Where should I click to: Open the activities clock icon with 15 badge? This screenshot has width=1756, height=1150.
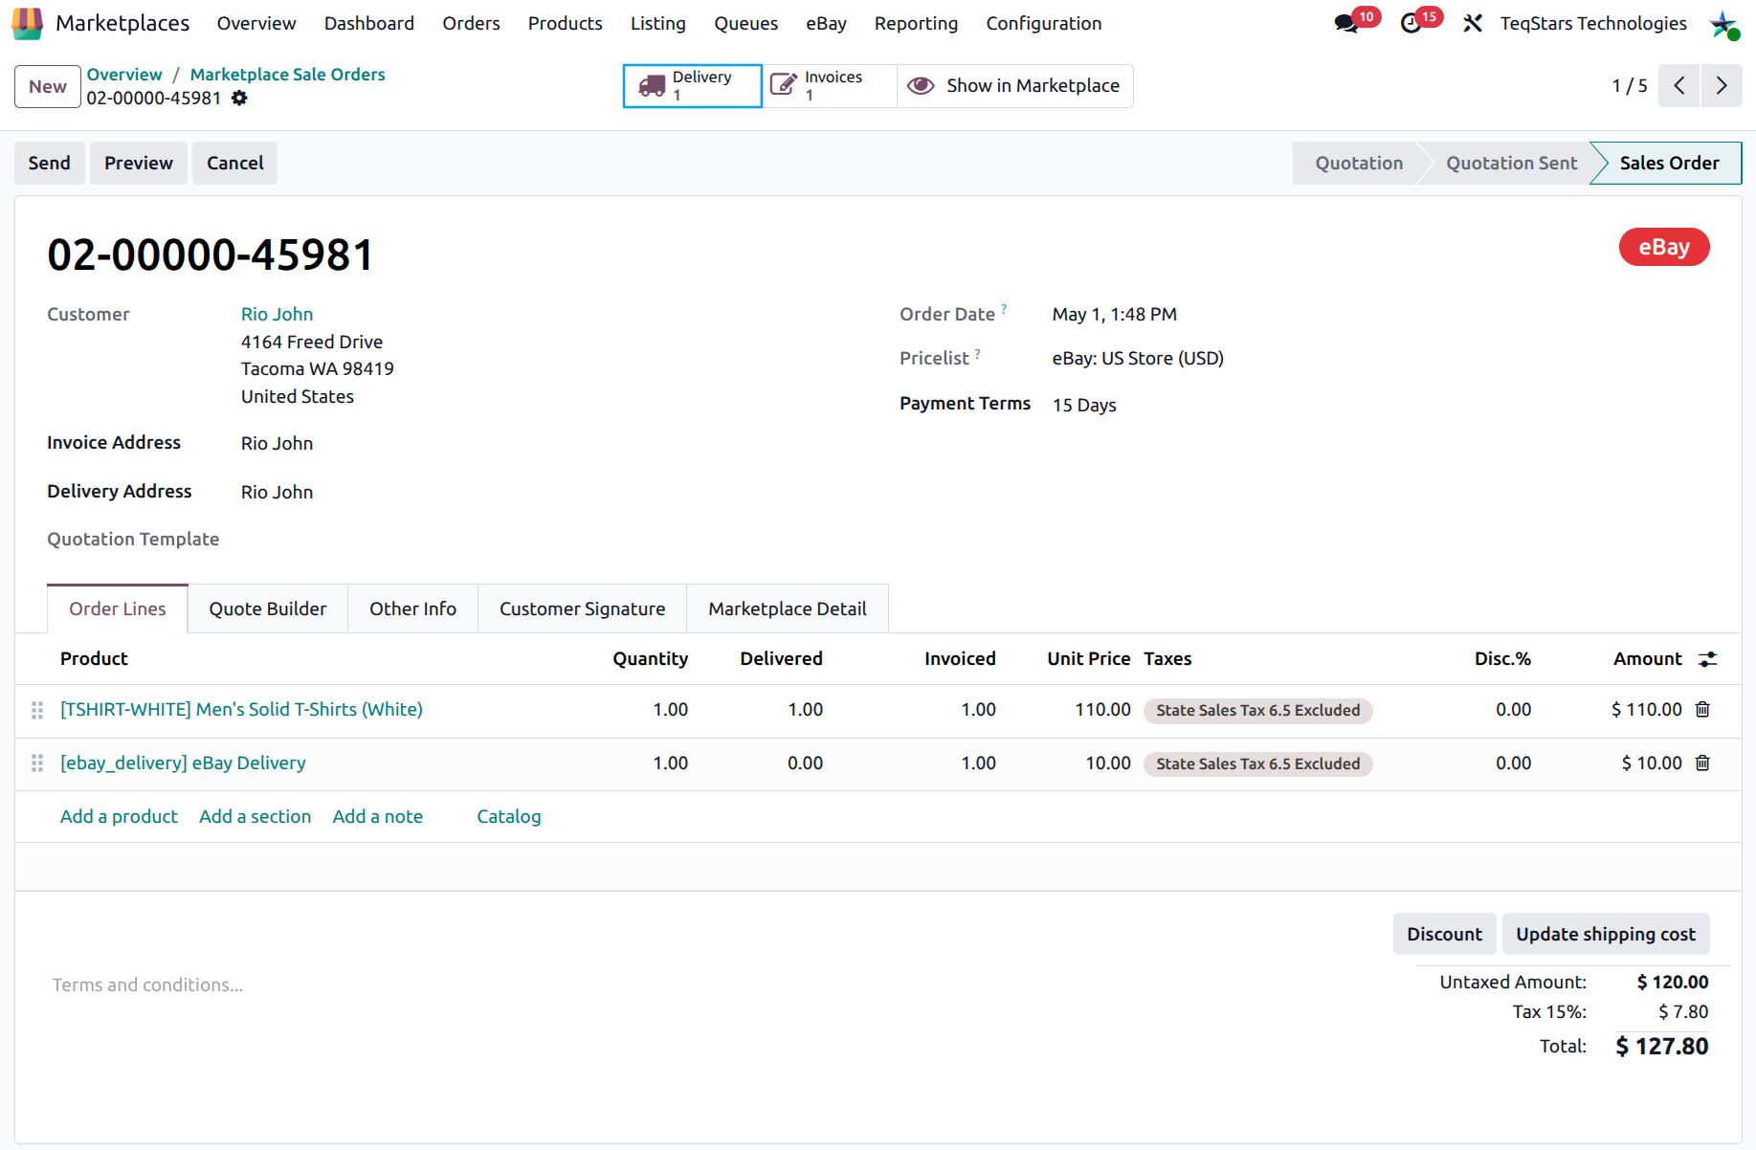(1411, 24)
